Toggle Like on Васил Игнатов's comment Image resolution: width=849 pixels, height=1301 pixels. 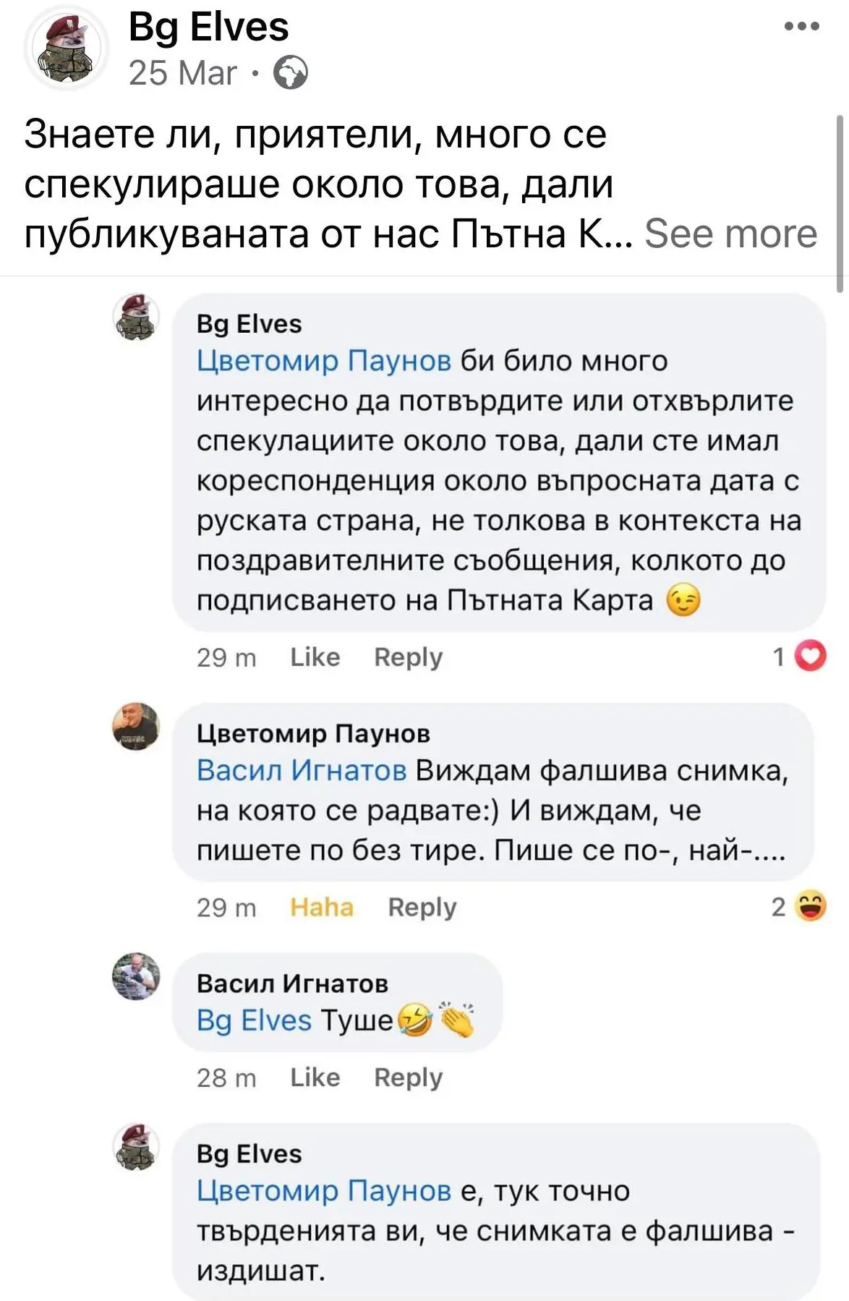(x=315, y=1078)
